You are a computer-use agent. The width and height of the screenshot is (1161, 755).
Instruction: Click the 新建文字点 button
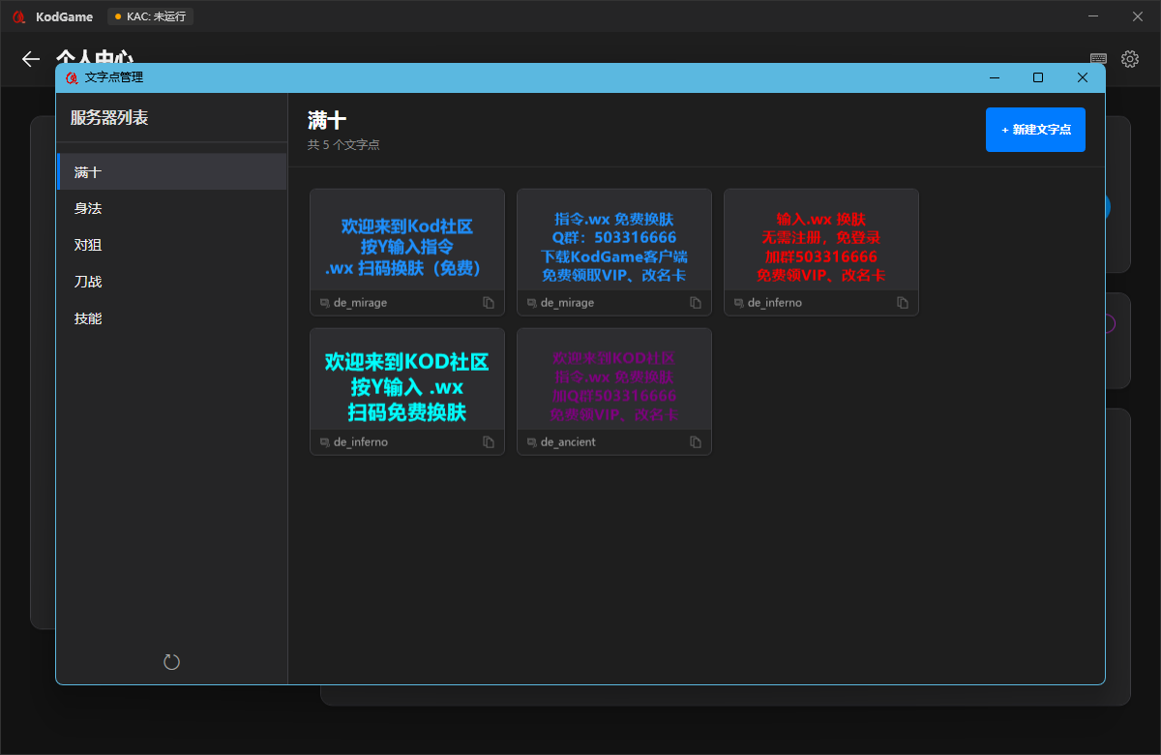pyautogui.click(x=1035, y=130)
